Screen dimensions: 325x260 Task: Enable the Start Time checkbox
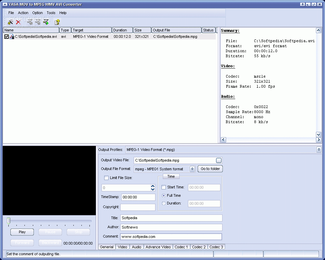pyautogui.click(x=164, y=187)
